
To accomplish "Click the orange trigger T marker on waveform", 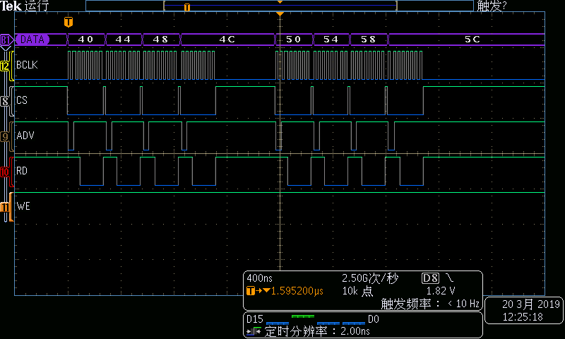I will 69,22.
